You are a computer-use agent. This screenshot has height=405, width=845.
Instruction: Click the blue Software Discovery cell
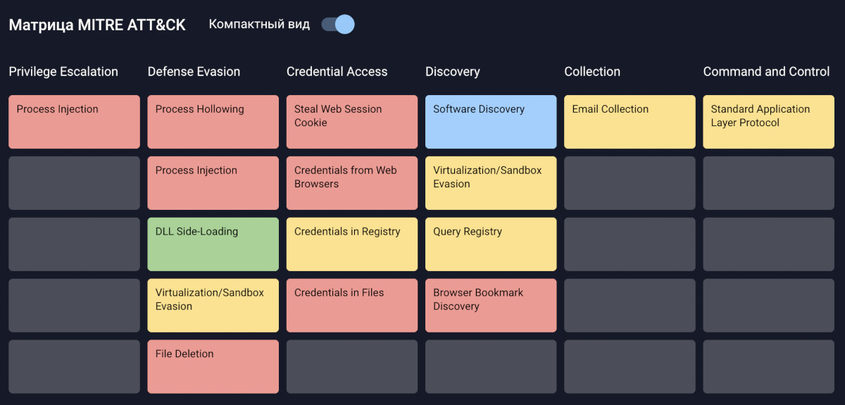coord(490,122)
